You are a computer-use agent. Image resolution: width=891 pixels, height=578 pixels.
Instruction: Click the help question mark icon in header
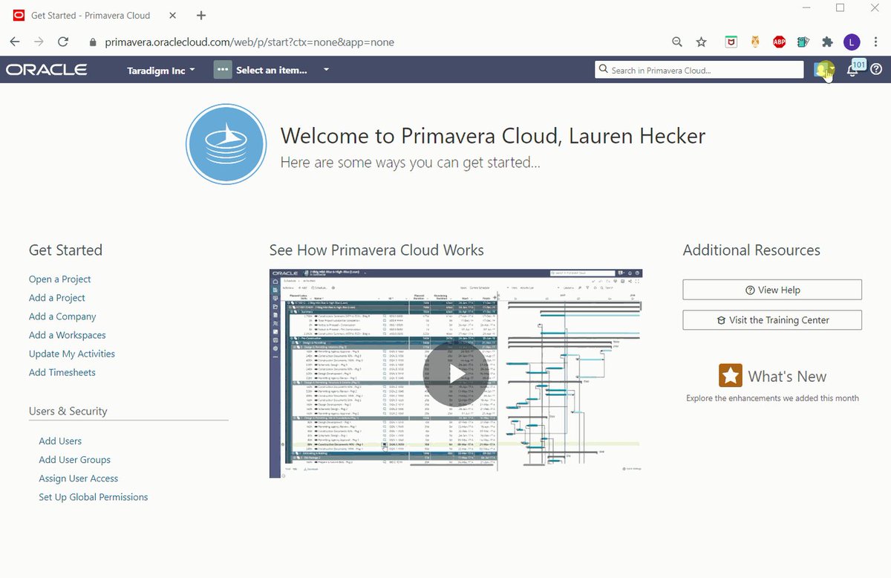coord(876,70)
